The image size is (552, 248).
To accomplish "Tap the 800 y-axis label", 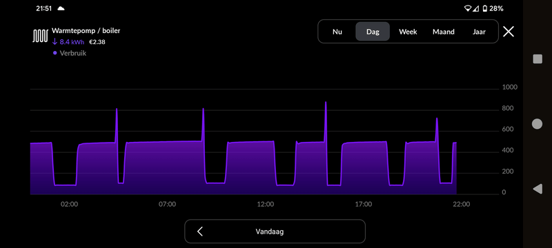I will pos(508,108).
